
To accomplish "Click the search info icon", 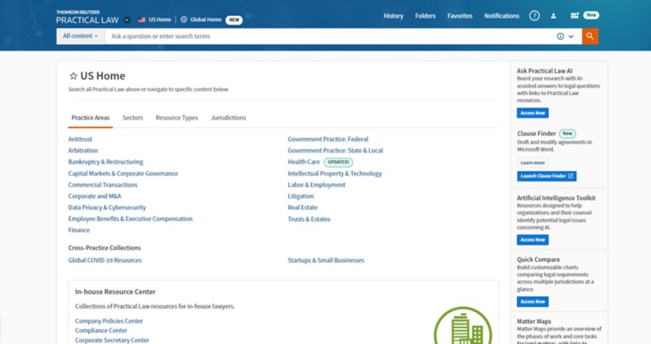I will pyautogui.click(x=560, y=36).
